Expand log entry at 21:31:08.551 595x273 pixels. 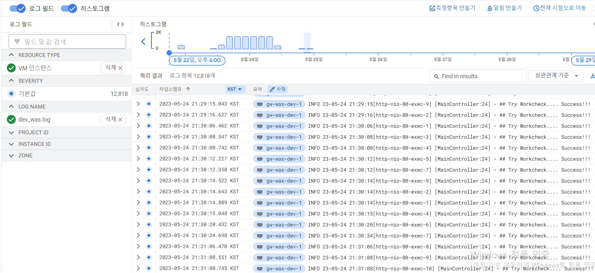tap(138, 257)
